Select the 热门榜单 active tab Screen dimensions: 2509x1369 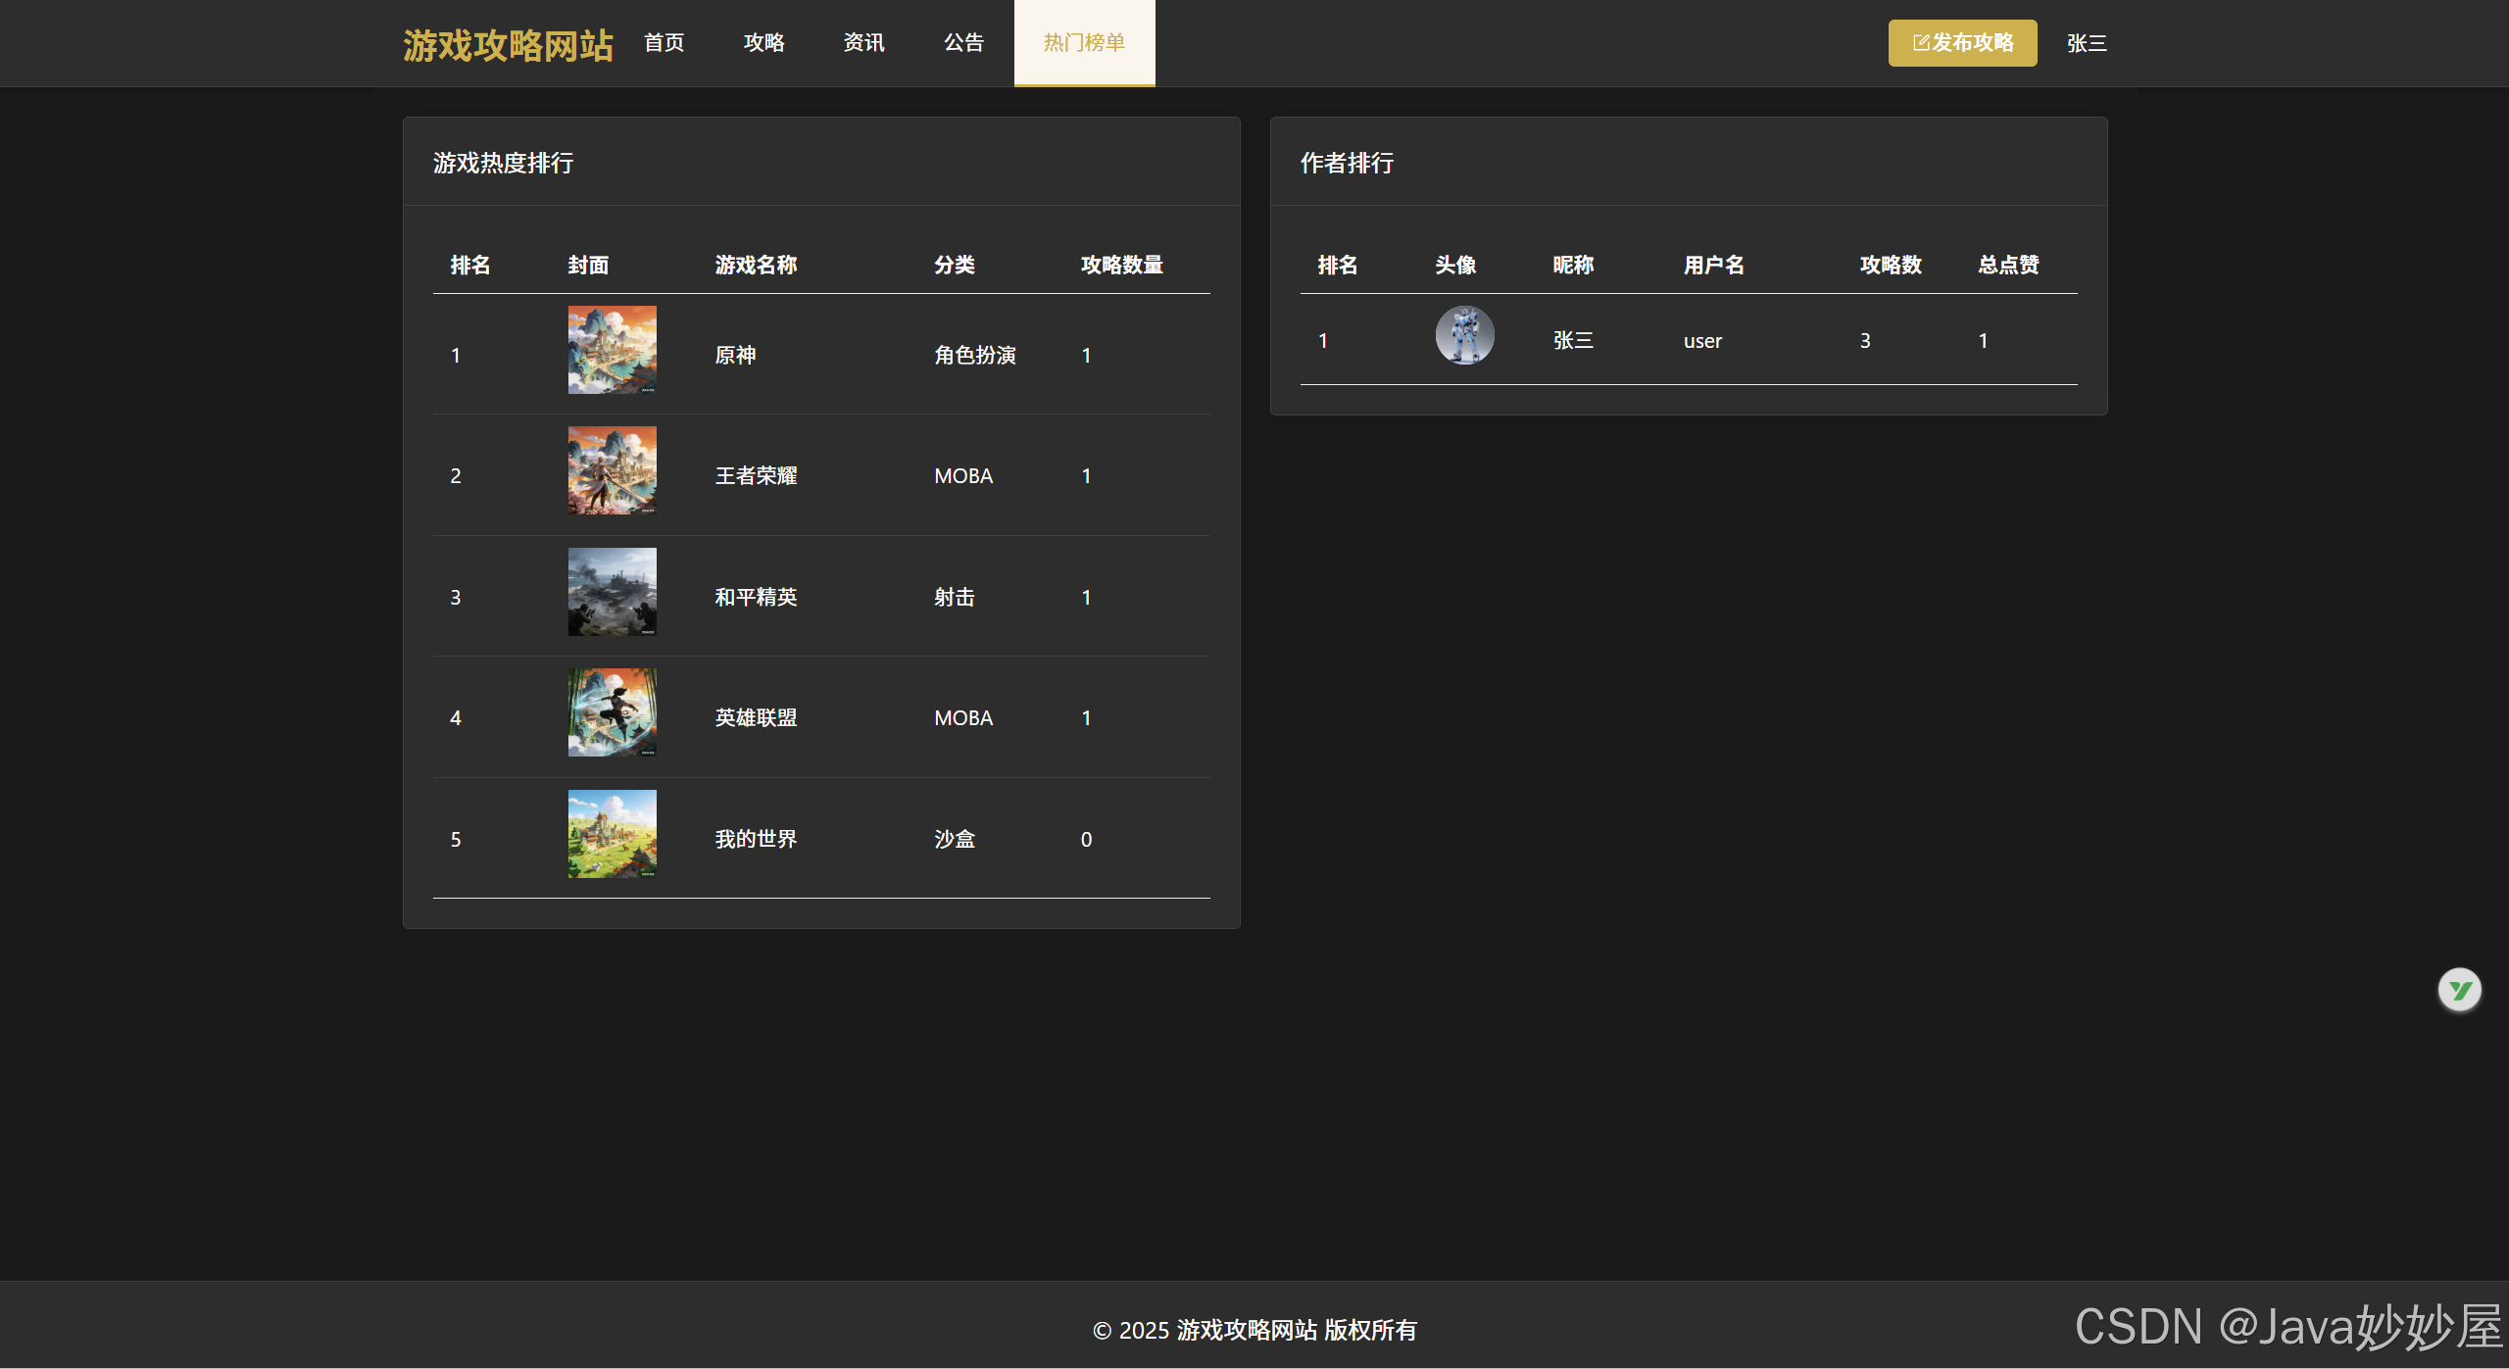(x=1084, y=43)
